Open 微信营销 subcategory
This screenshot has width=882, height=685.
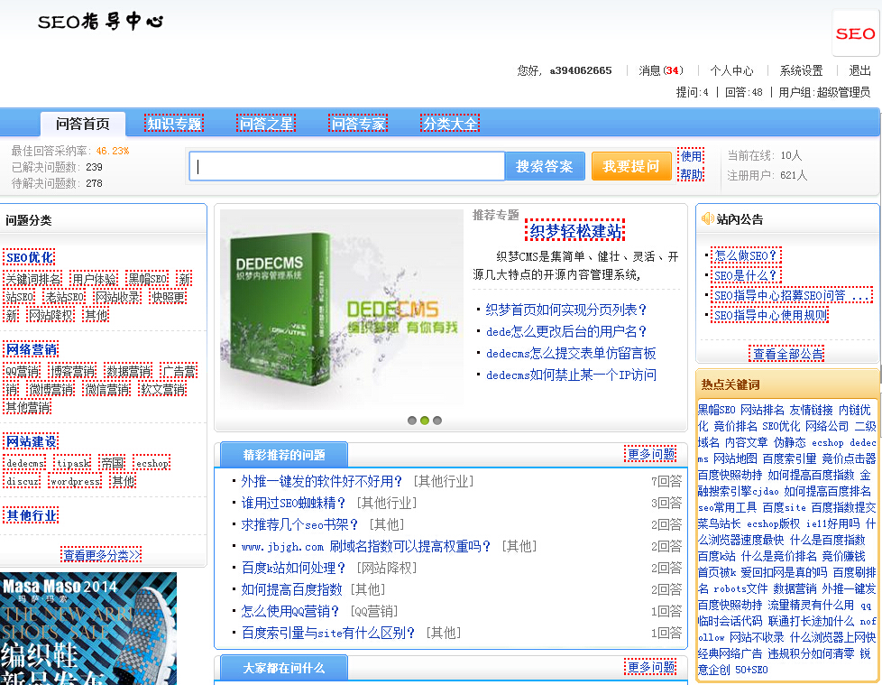107,390
